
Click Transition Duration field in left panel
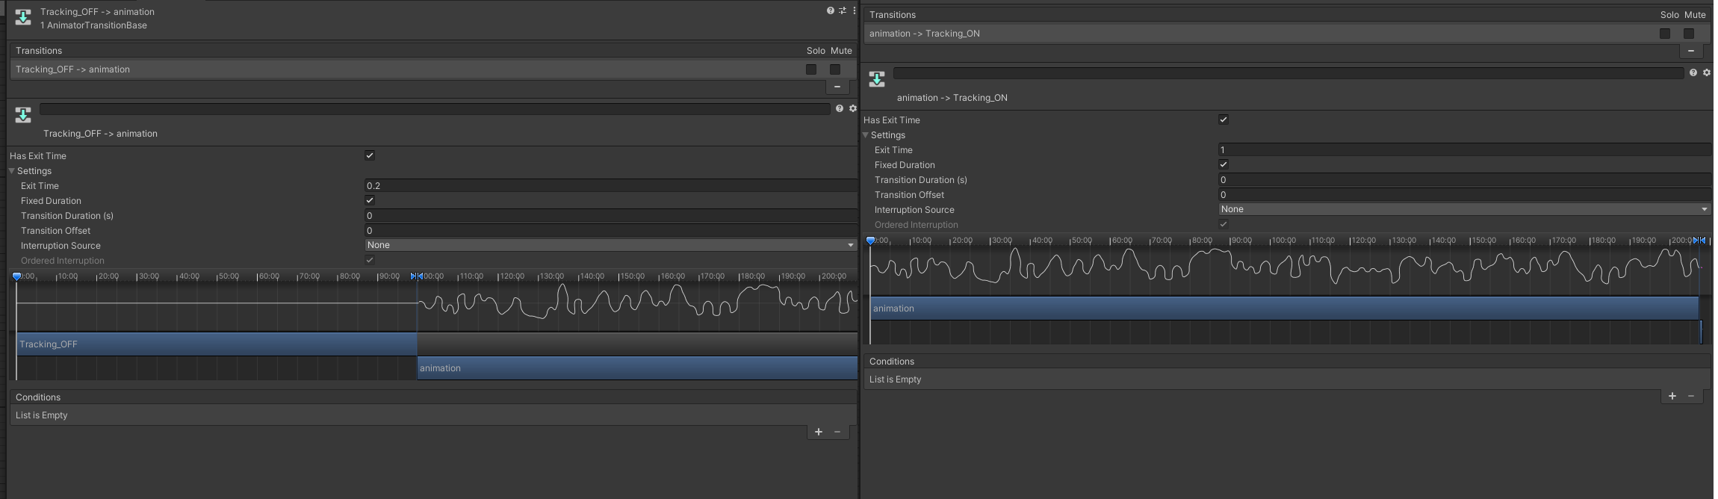click(x=610, y=215)
